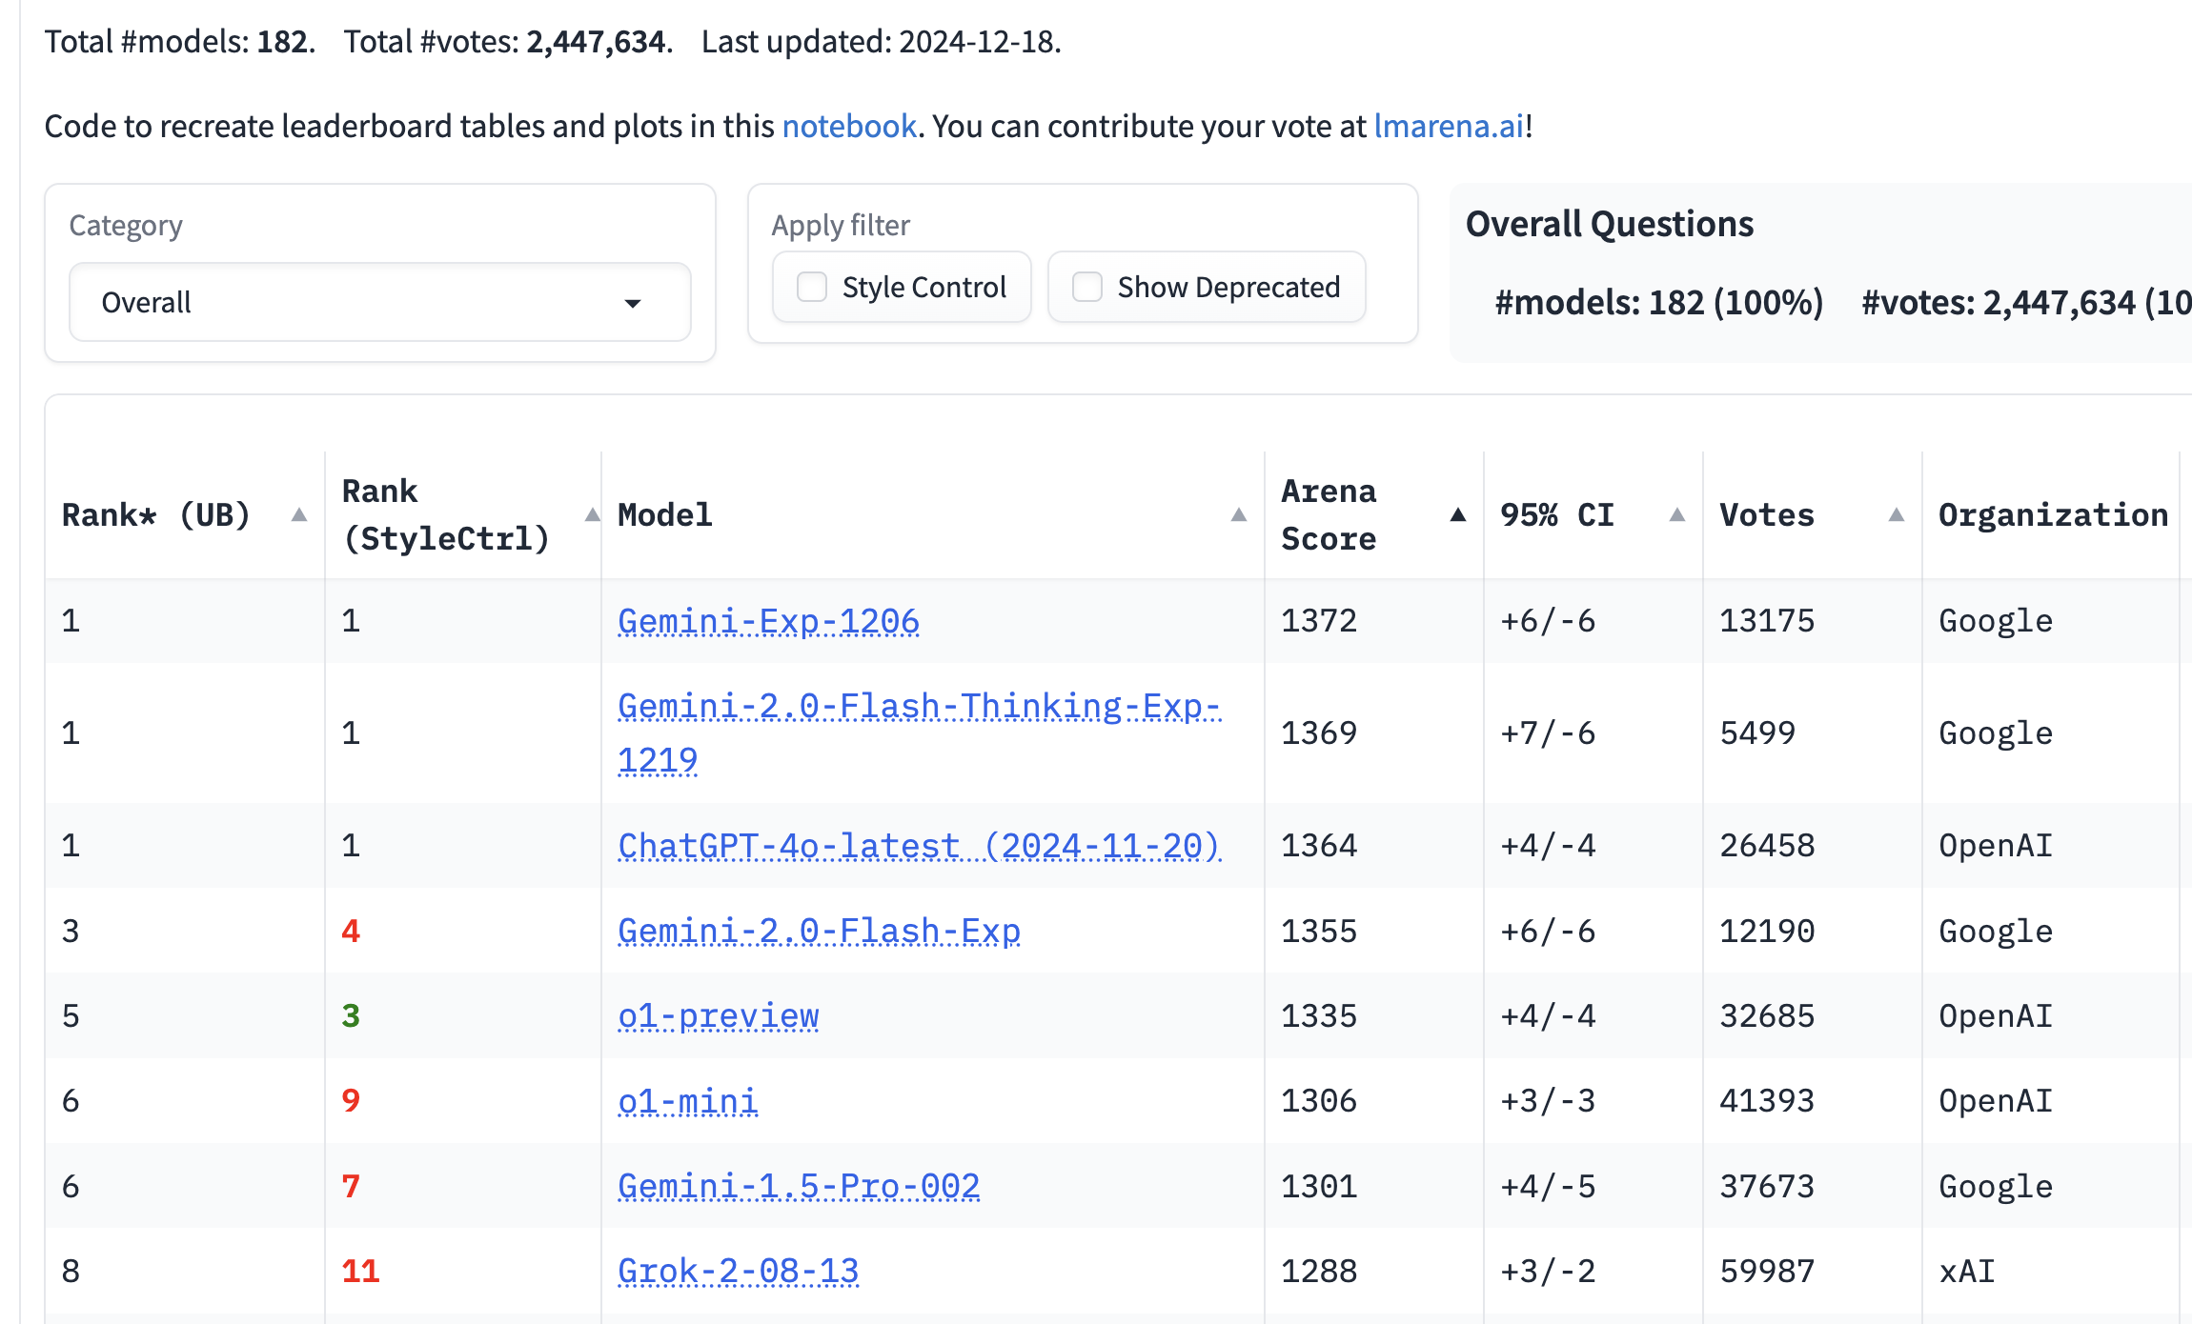Sort by Rank (StyleCtrl) arrow
Screen dimensions: 2192x1324
[x=593, y=515]
